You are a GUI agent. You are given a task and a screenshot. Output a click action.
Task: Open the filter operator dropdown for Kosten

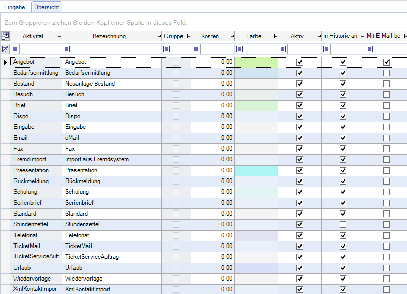(x=197, y=49)
